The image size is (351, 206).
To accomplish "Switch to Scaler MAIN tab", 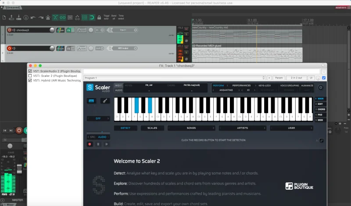I will [x=320, y=99].
